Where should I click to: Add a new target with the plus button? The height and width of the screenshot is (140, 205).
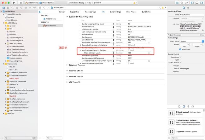pyautogui.click(x=40, y=138)
